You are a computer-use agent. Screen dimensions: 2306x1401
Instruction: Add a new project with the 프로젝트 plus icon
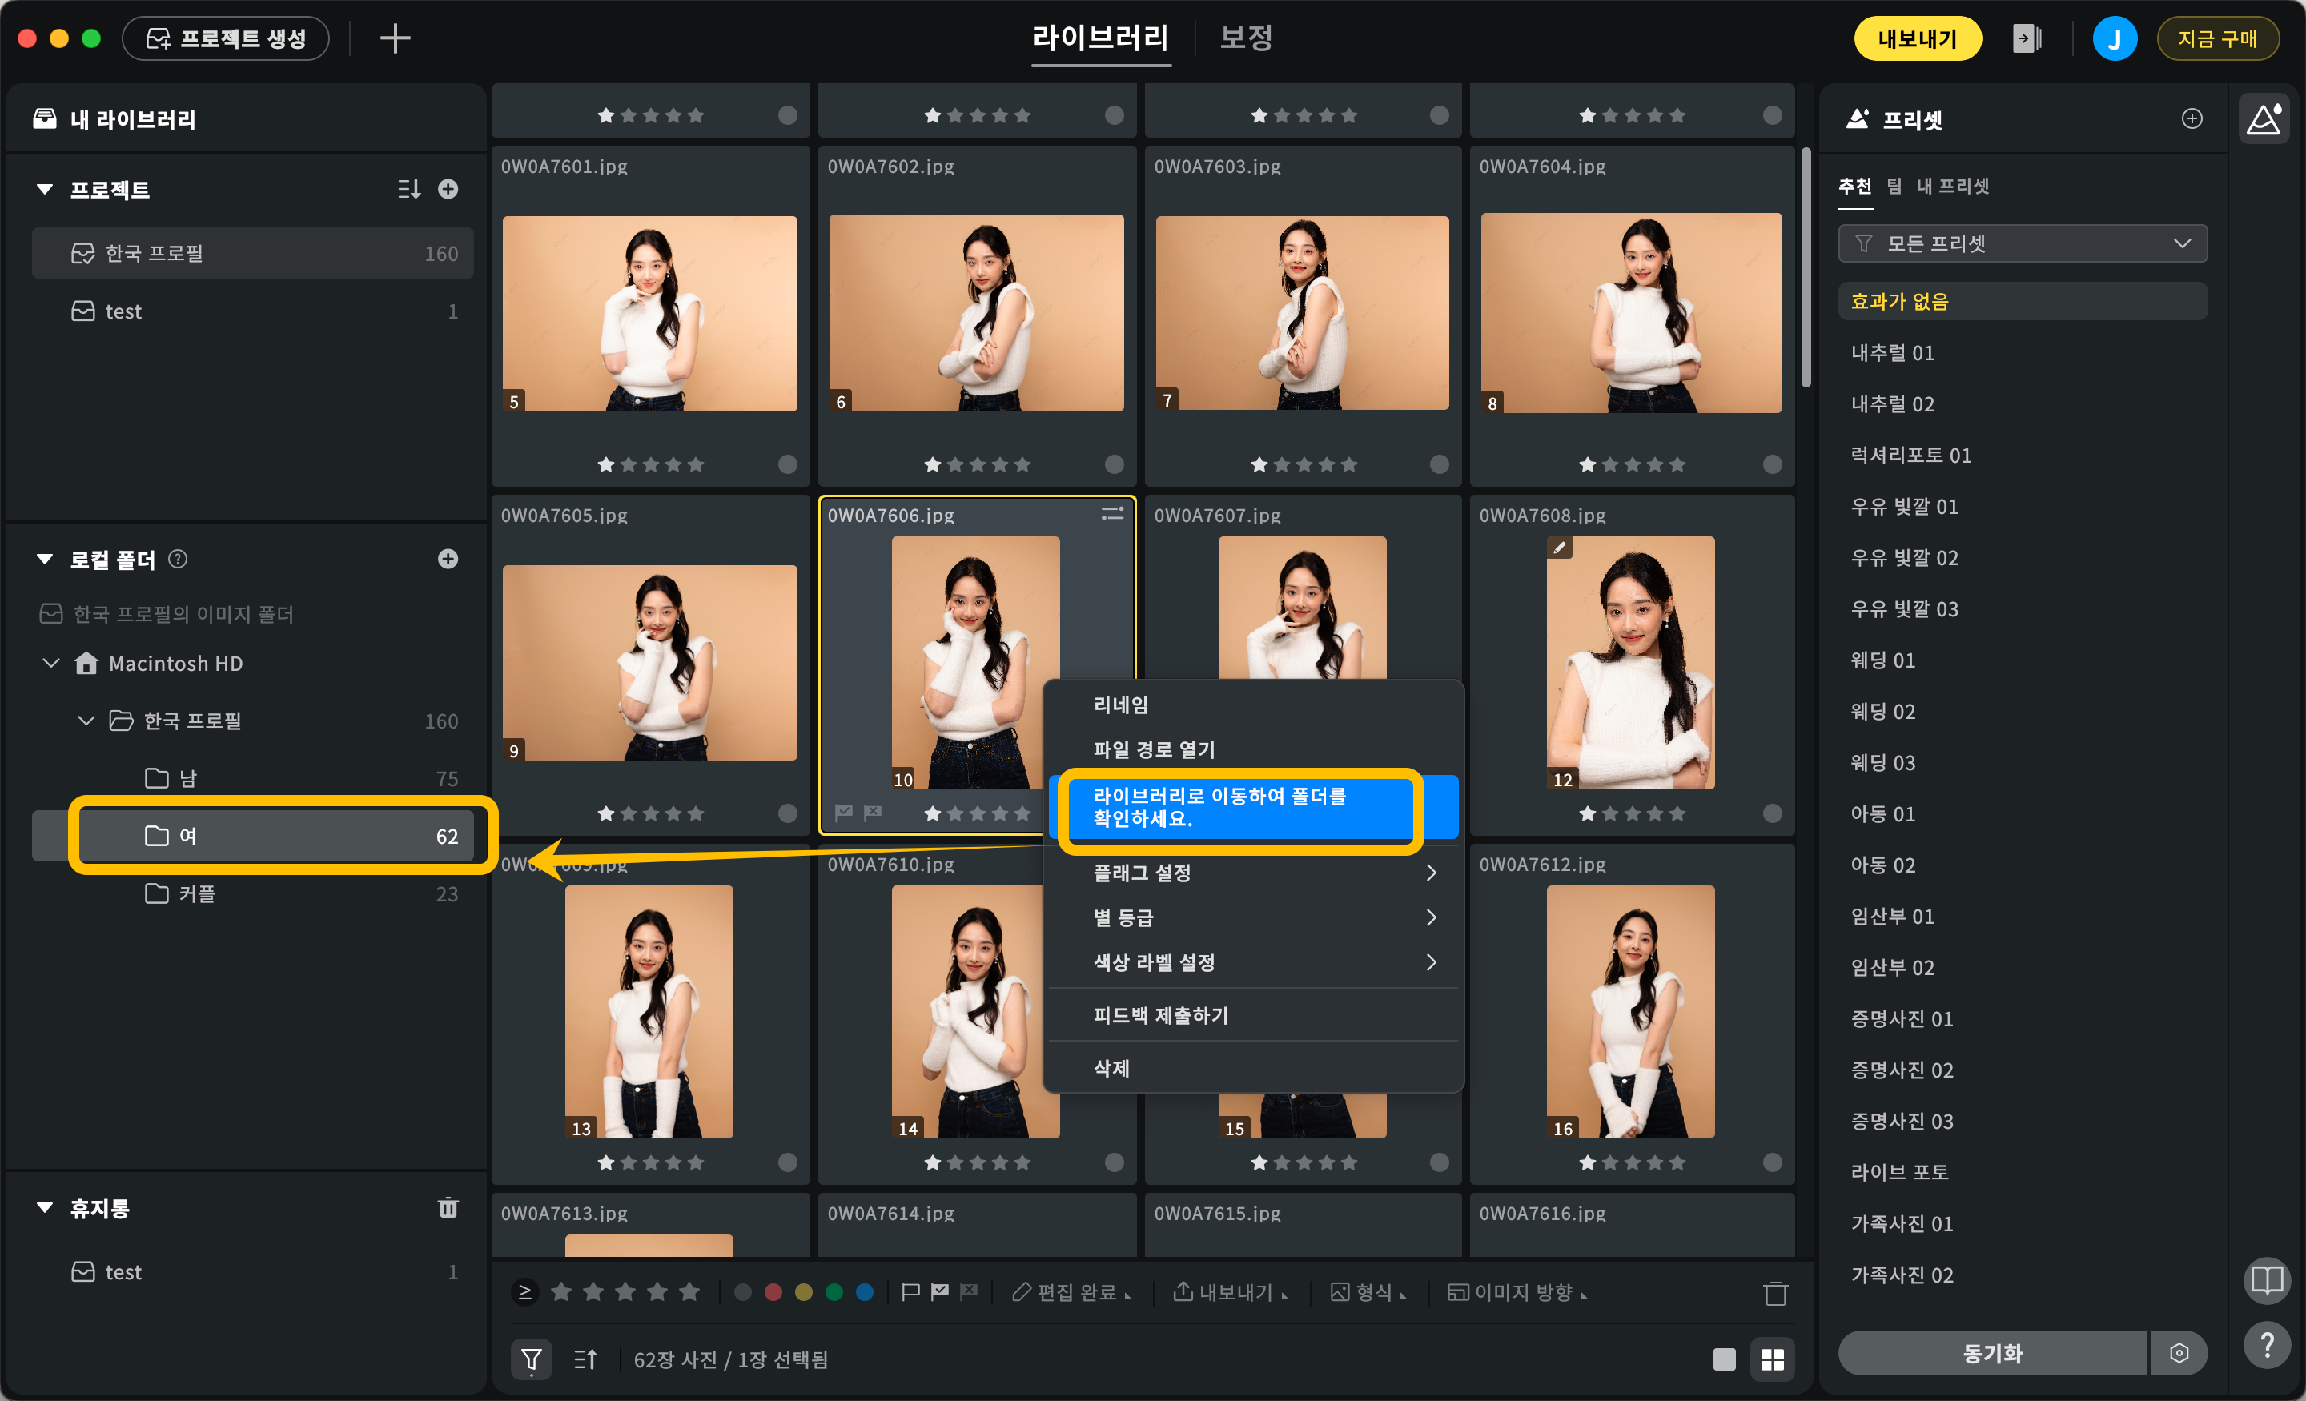point(448,189)
